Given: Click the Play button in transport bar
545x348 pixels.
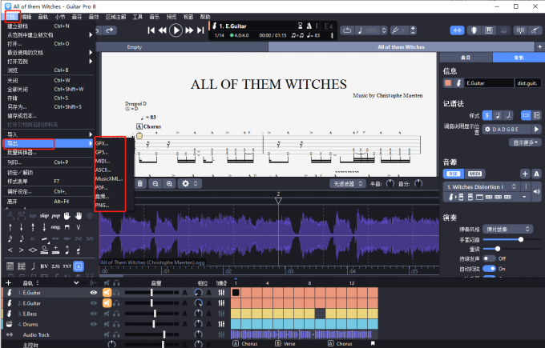Looking at the screenshot, I should click(176, 30).
